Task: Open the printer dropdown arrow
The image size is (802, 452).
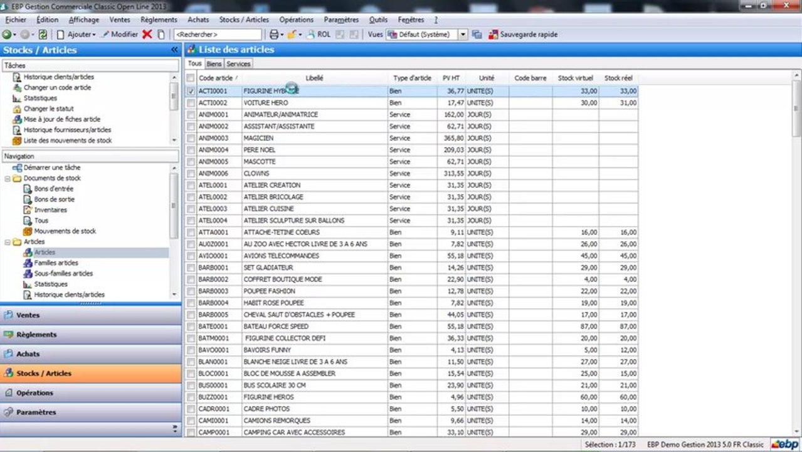Action: tap(282, 35)
